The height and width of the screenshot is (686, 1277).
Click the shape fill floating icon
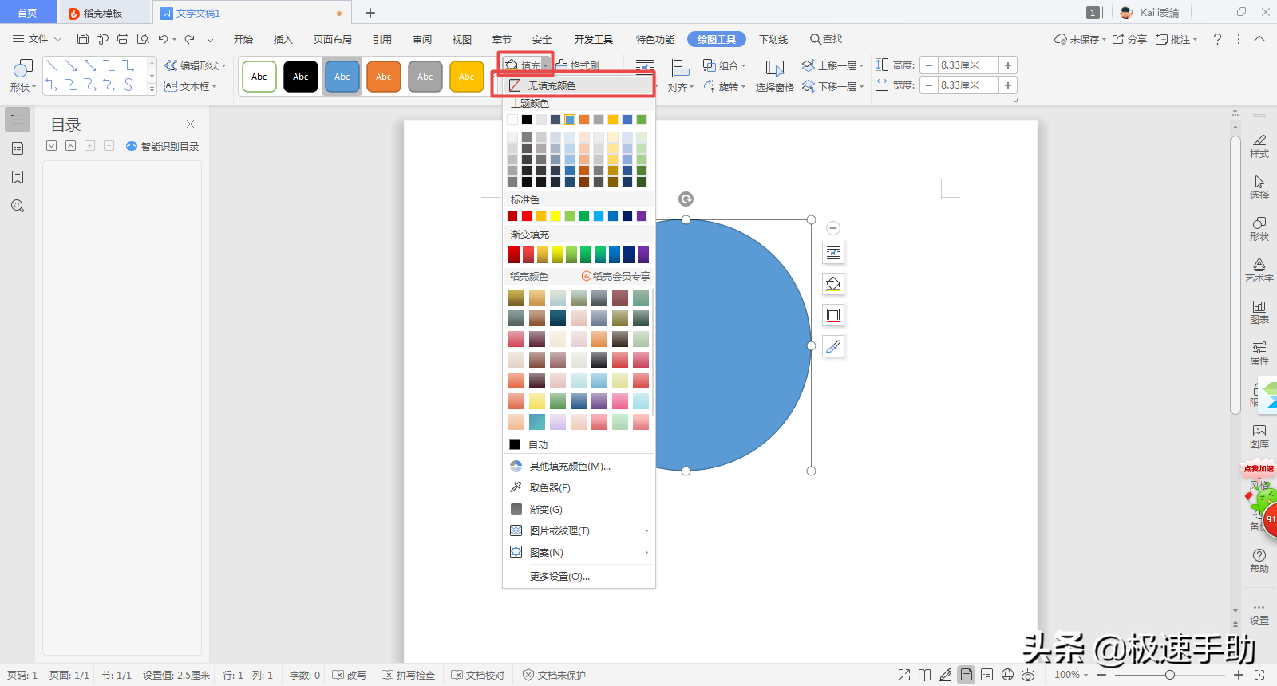(833, 285)
